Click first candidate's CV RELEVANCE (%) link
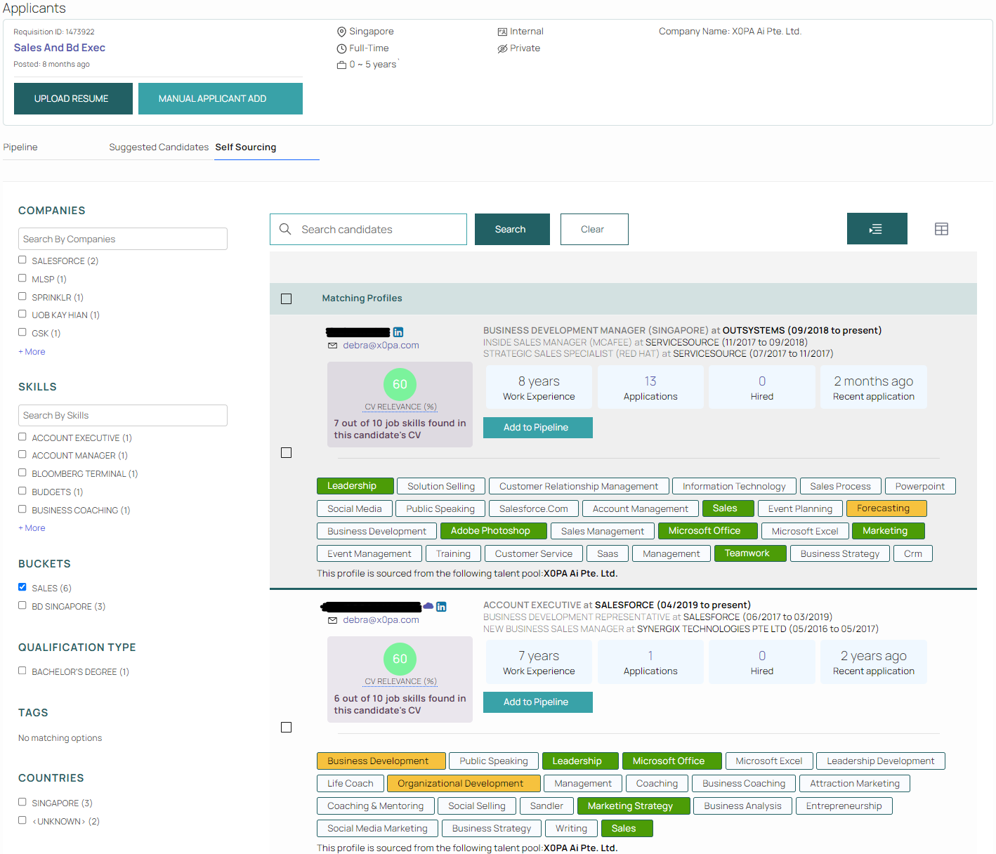The width and height of the screenshot is (996, 854). coord(400,407)
